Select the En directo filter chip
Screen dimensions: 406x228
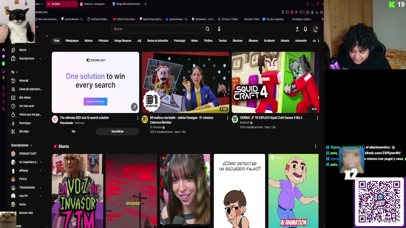click(269, 41)
